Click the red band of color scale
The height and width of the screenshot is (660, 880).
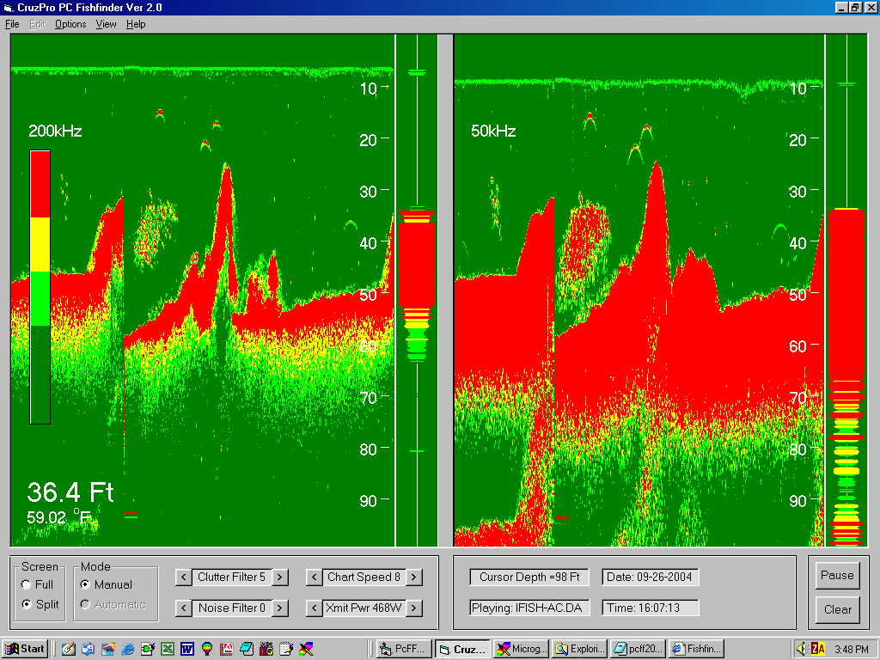coord(40,184)
